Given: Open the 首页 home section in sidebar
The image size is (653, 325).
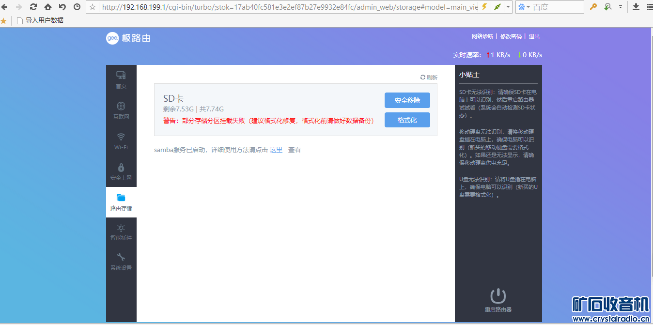Looking at the screenshot, I should [x=121, y=80].
